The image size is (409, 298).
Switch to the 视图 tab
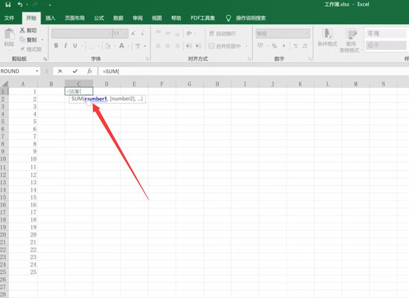pos(157,18)
